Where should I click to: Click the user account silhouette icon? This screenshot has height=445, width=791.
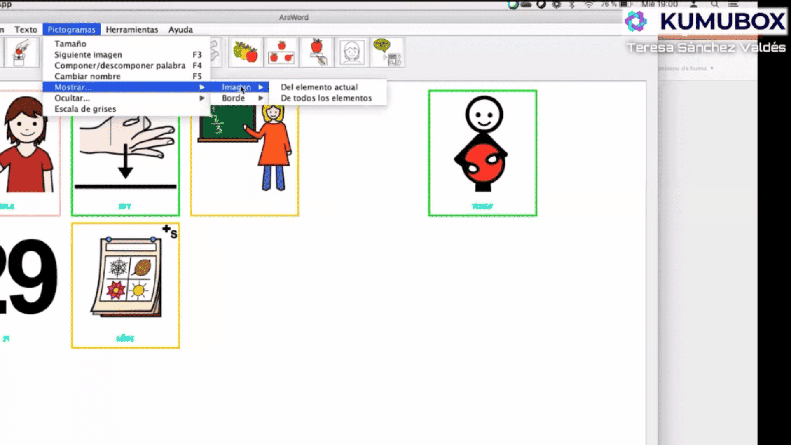pos(694,5)
